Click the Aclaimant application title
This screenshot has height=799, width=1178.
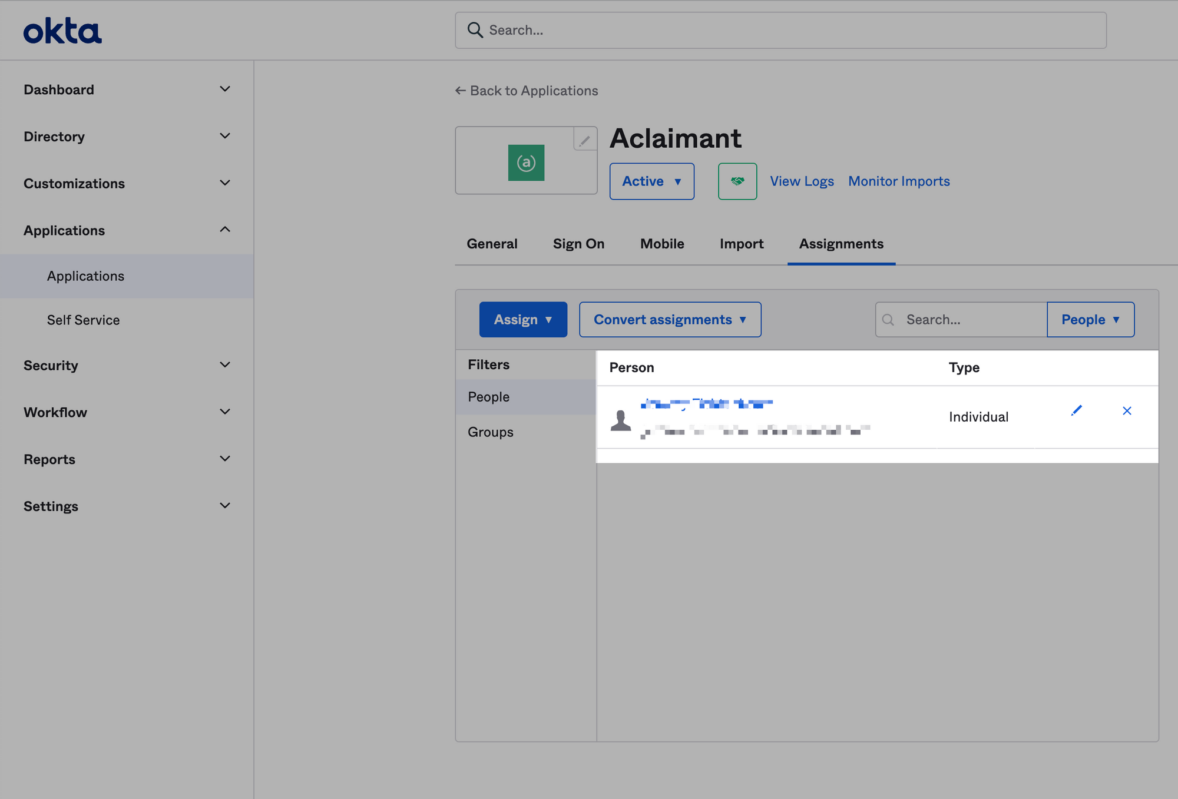coord(676,138)
